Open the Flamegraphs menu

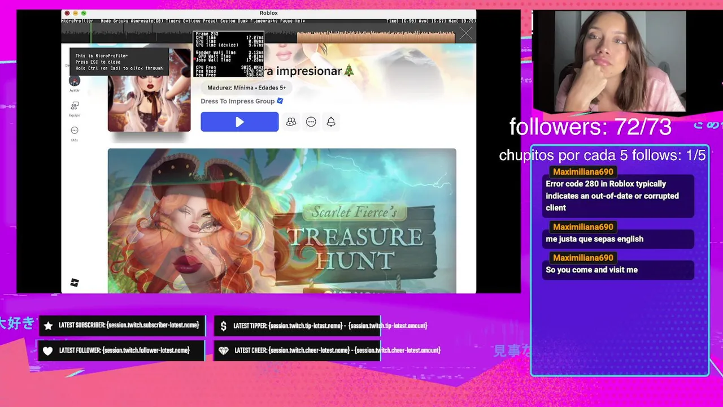pyautogui.click(x=264, y=21)
